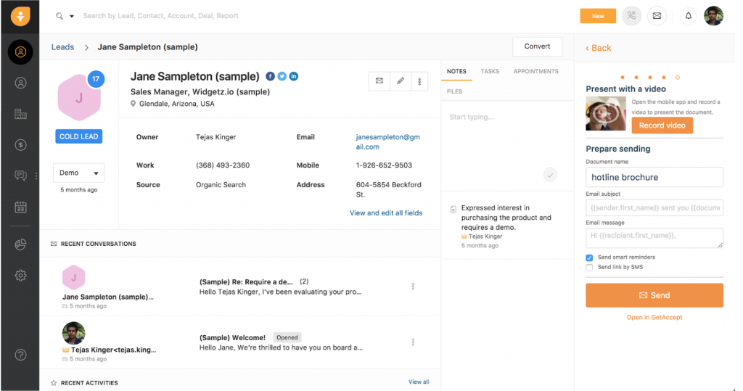Click the note save checkmark circle
This screenshot has height=391, width=743.
coord(551,174)
